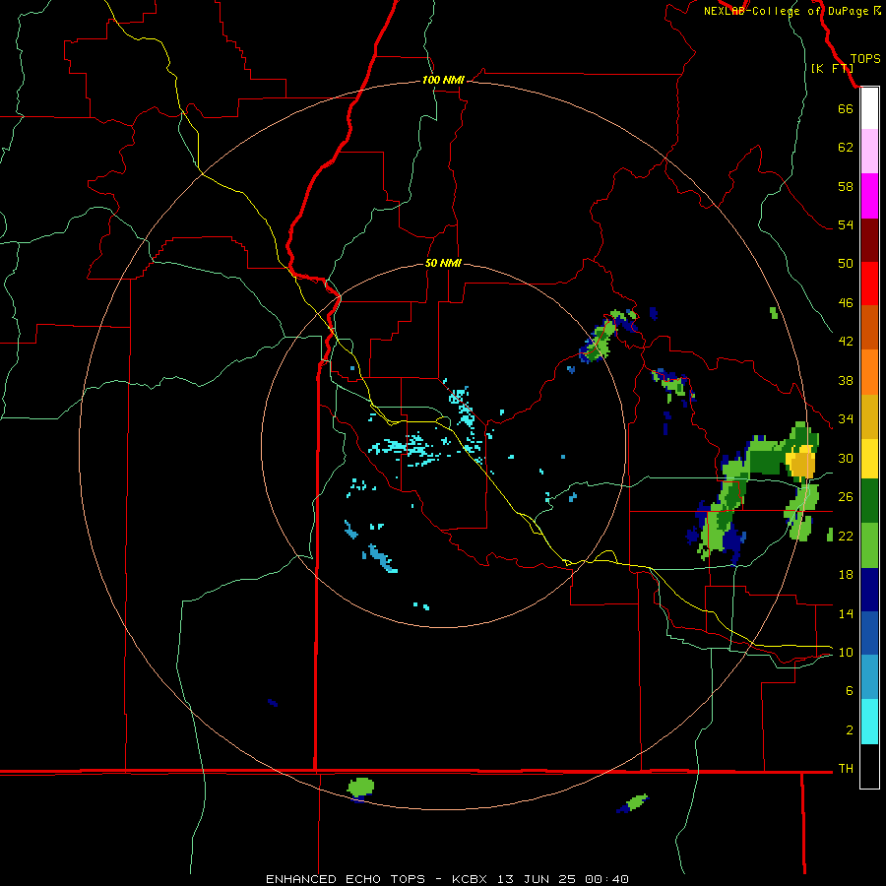Screen dimensions: 886x886
Task: Select the light green legend swatch
Action: pyautogui.click(x=869, y=545)
